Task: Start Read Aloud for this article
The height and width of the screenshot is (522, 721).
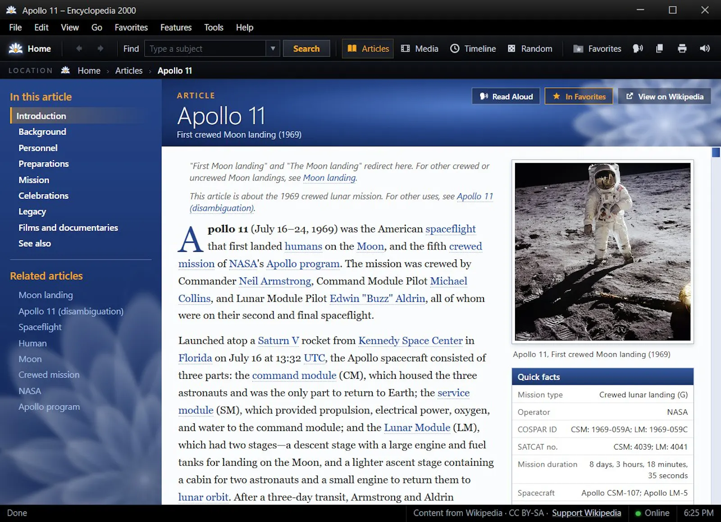Action: (x=506, y=96)
